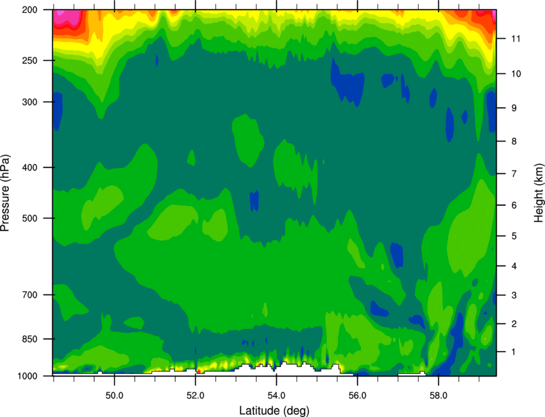The image size is (545, 417).
Task: Click the 2 km height label
Action: coord(514,324)
